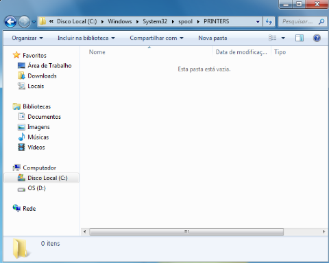Open recent pages dropdown beside Forward arrow

pyautogui.click(x=34, y=22)
